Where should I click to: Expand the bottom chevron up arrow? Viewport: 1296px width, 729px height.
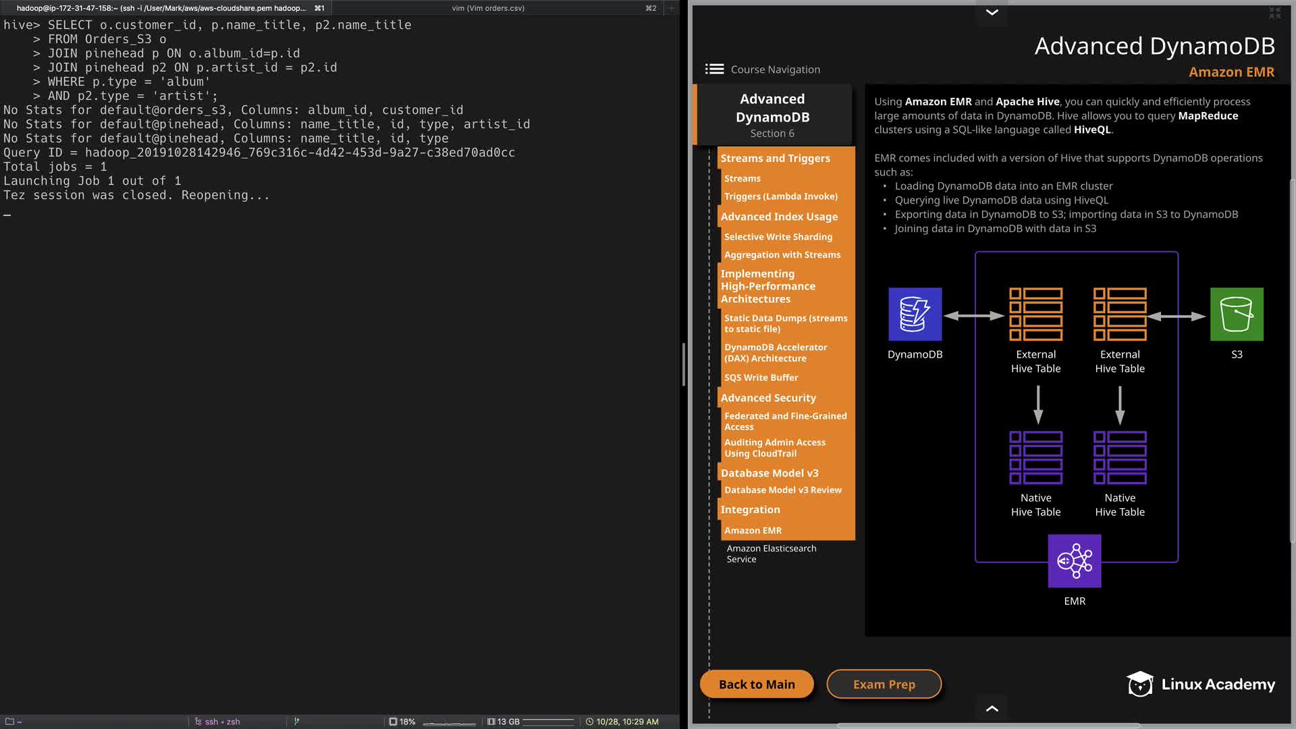pyautogui.click(x=992, y=708)
